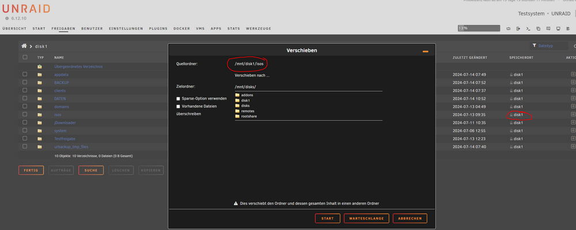Click the double-arrow icon beside the 13% bar
Screen dimensions: 576x230
click(x=509, y=28)
